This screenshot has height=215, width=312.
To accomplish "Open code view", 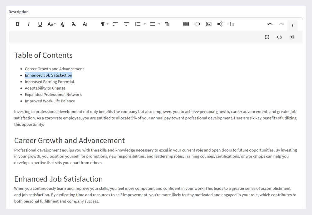I will 279,37.
